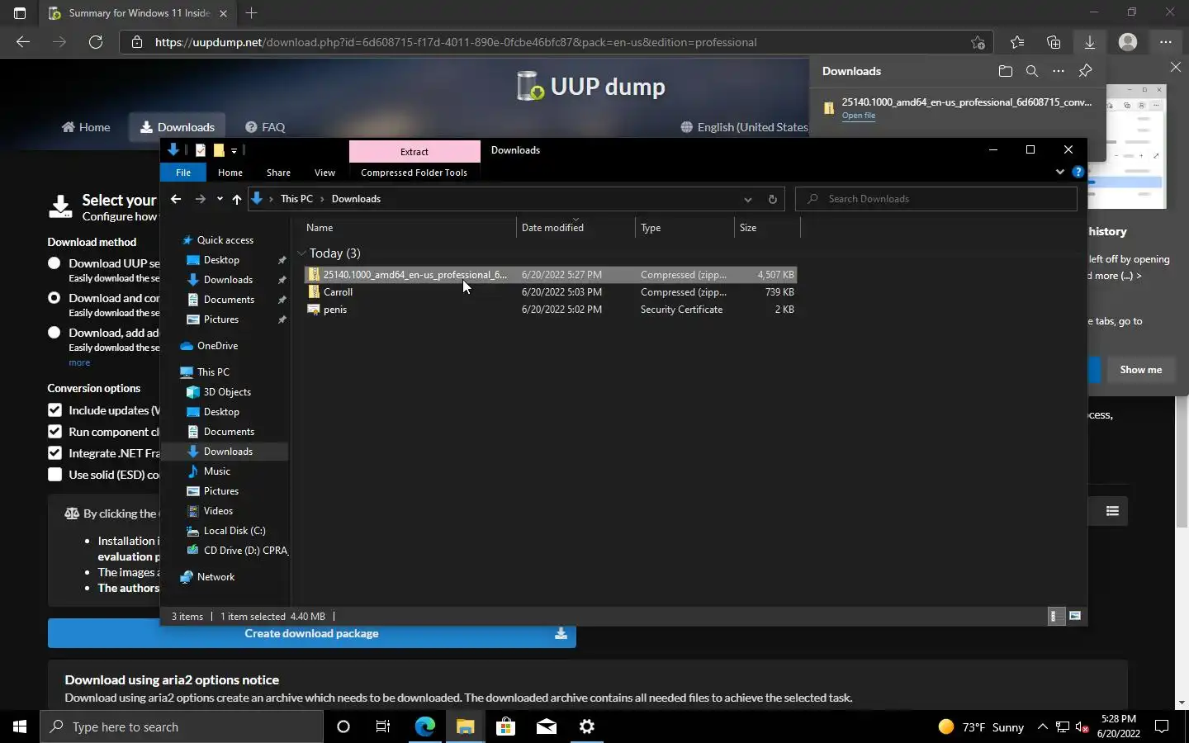Screen dimensions: 1189x743
Task: Click Explorer quick access New folder icon
Action: pos(219,150)
